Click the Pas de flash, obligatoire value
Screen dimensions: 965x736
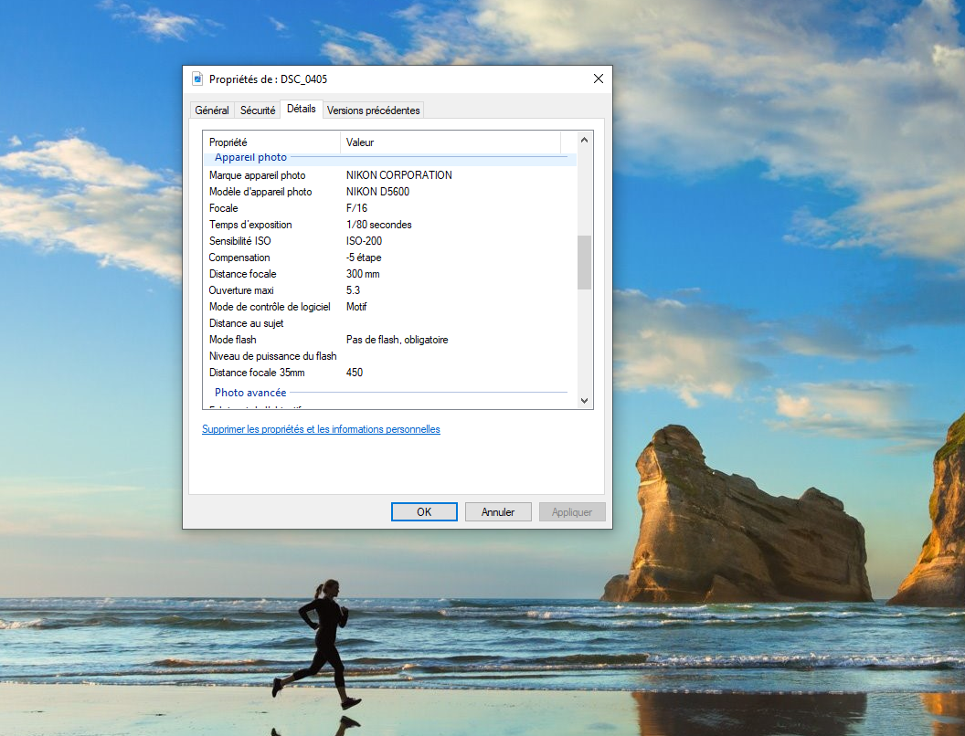(397, 340)
